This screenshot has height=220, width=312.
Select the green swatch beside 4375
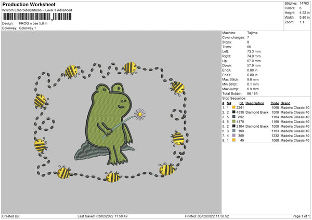[x=233, y=121]
